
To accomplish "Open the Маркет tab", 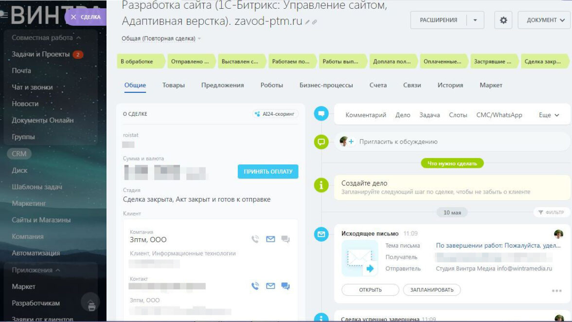I will 491,85.
